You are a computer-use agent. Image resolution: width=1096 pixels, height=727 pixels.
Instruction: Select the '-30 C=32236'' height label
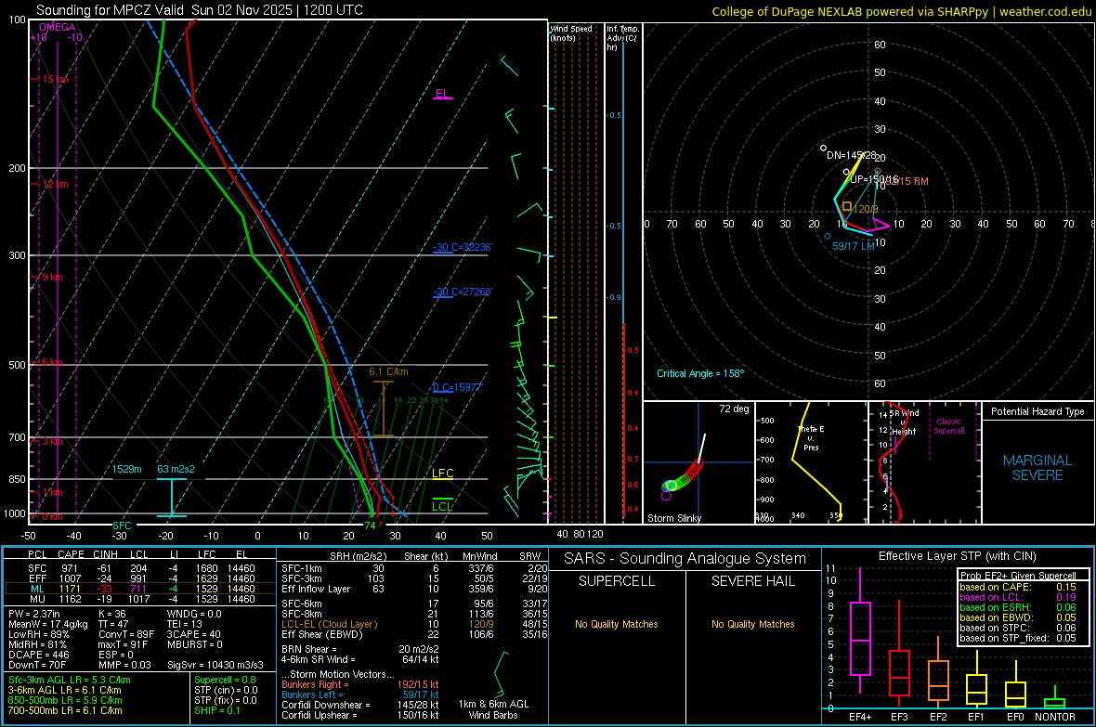tap(463, 248)
